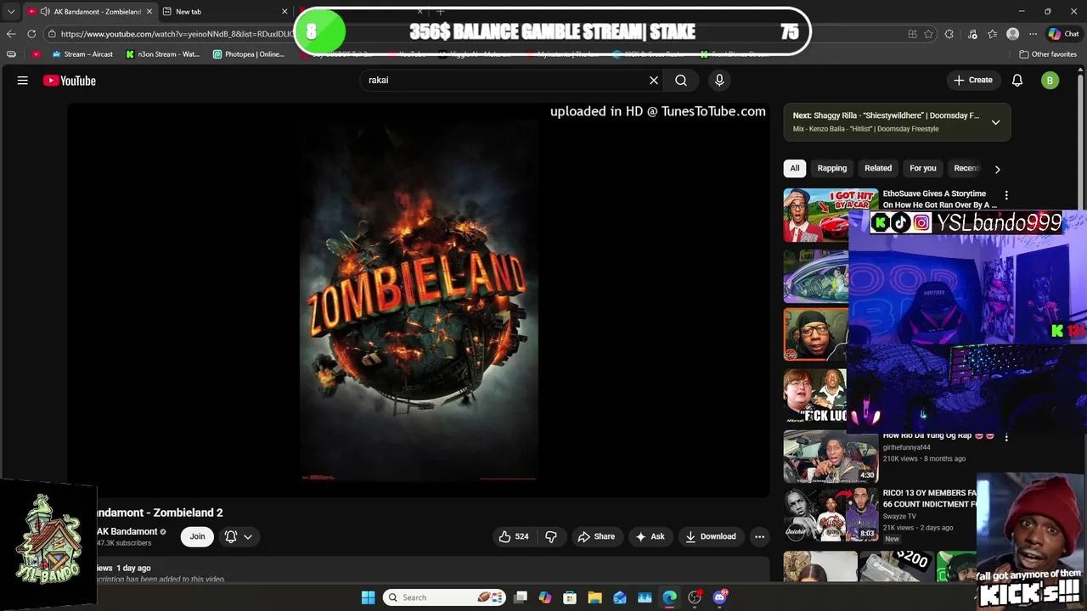This screenshot has width=1087, height=611.
Task: Open notification preference bell dropdown for channel
Action: [239, 536]
